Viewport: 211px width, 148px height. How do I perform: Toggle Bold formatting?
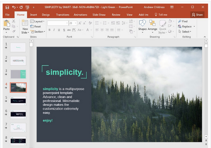pyautogui.click(x=50, y=30)
